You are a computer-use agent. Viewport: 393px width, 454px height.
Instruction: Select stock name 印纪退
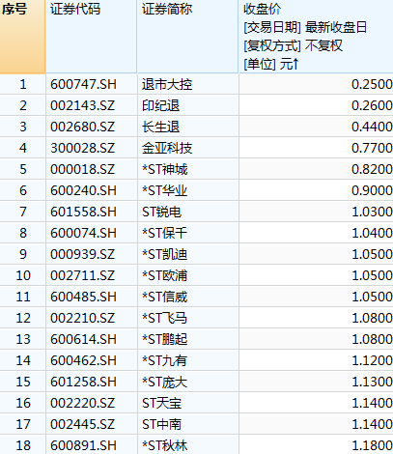click(160, 105)
